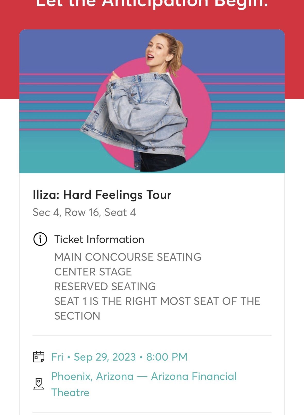Click the 'MAIN CONCOURSE SEATING' line

[128, 257]
